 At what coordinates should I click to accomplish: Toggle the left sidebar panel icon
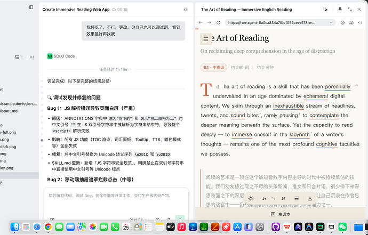tap(31, 7)
